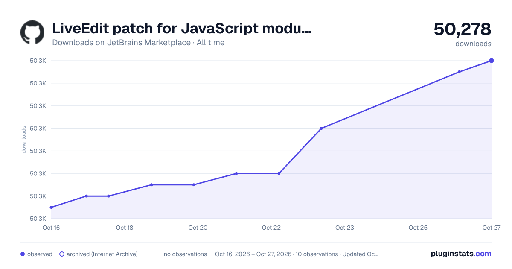Screen dimensions: 512x269
Task: Click the dashed "no observations" legend line
Action: [x=155, y=254]
